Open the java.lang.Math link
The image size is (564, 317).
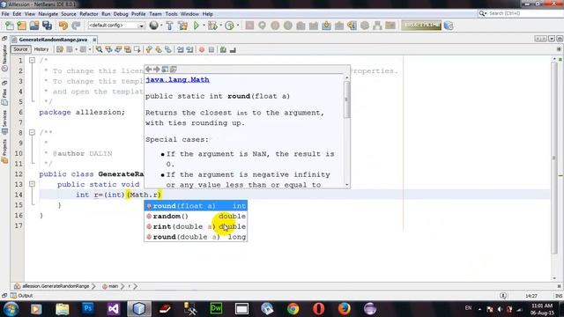coord(177,80)
